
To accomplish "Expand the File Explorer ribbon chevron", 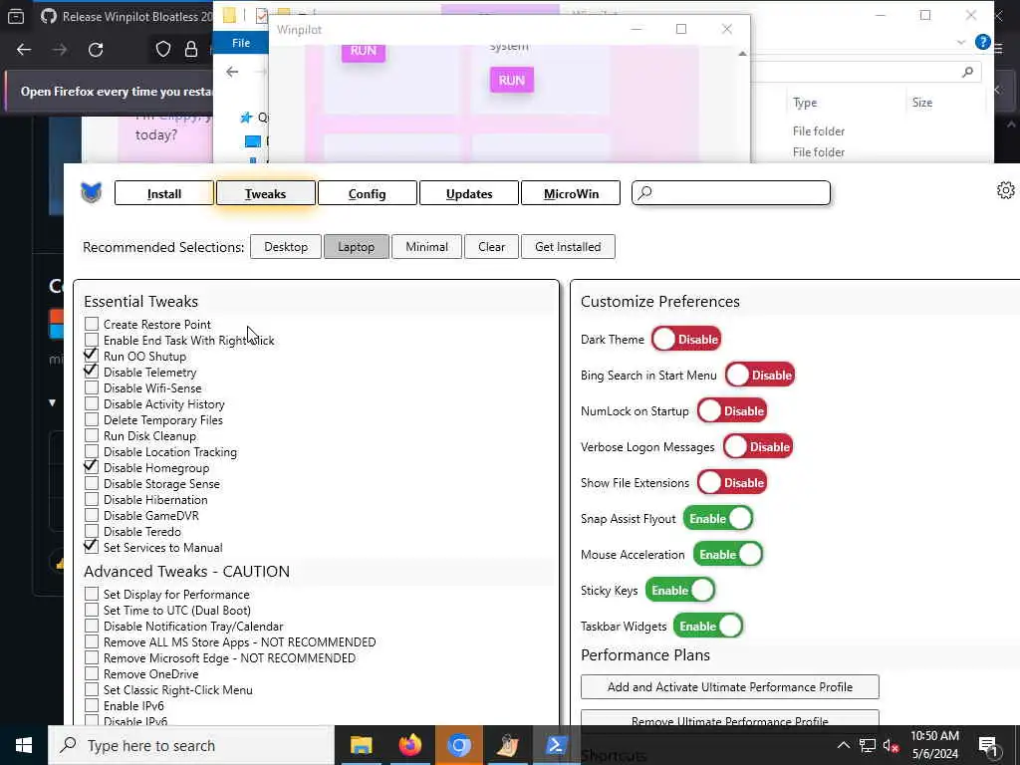I will click(961, 42).
